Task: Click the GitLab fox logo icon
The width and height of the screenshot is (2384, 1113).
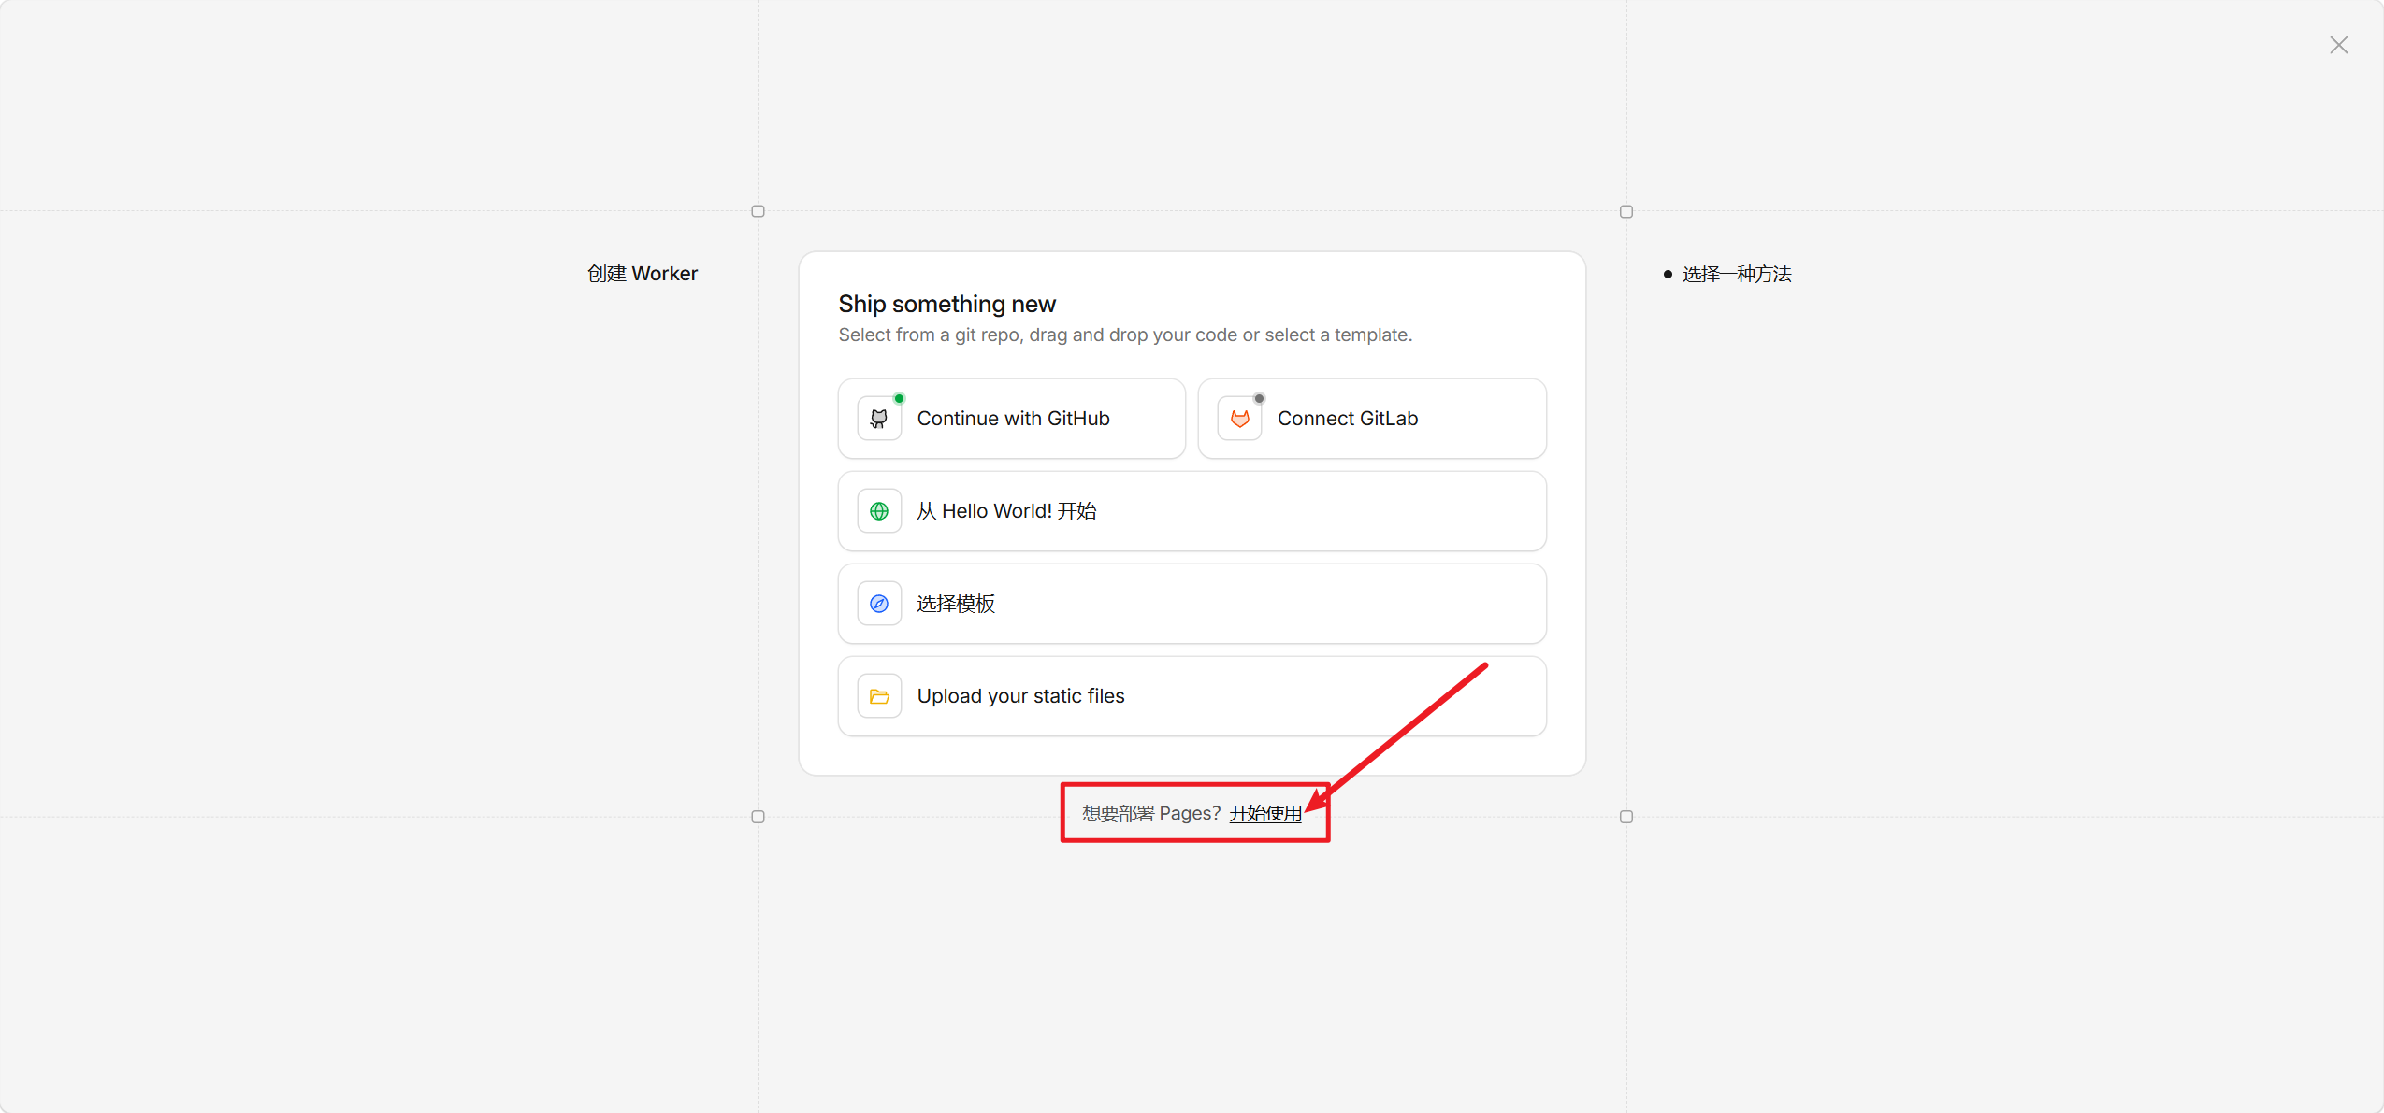Action: (1239, 419)
